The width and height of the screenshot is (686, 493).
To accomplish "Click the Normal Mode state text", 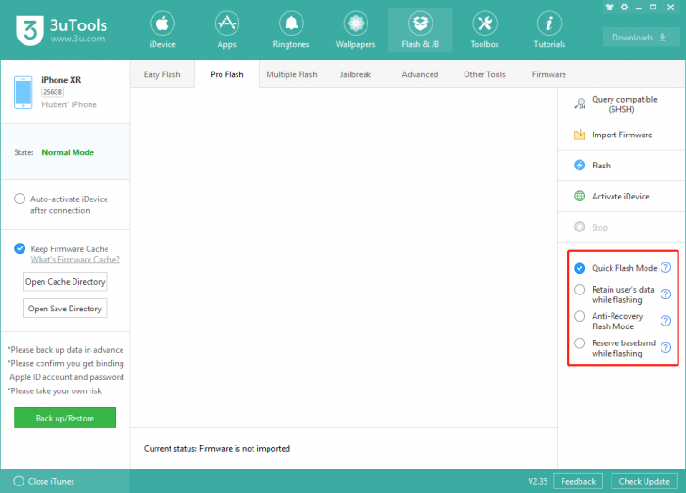I will [68, 152].
